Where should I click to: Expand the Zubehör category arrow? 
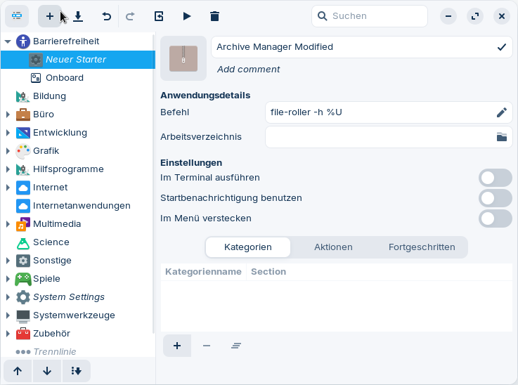(8, 334)
